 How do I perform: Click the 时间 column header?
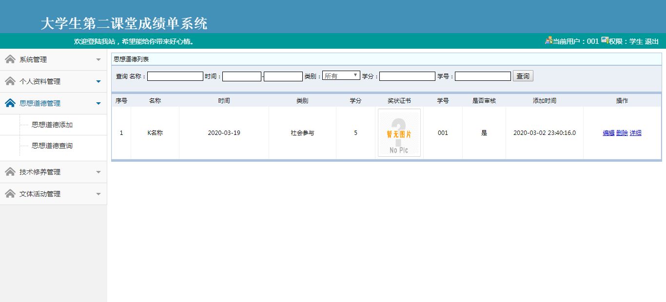(224, 101)
